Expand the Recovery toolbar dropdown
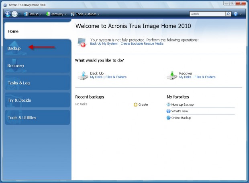The width and height of the screenshot is (249, 183). click(56, 14)
